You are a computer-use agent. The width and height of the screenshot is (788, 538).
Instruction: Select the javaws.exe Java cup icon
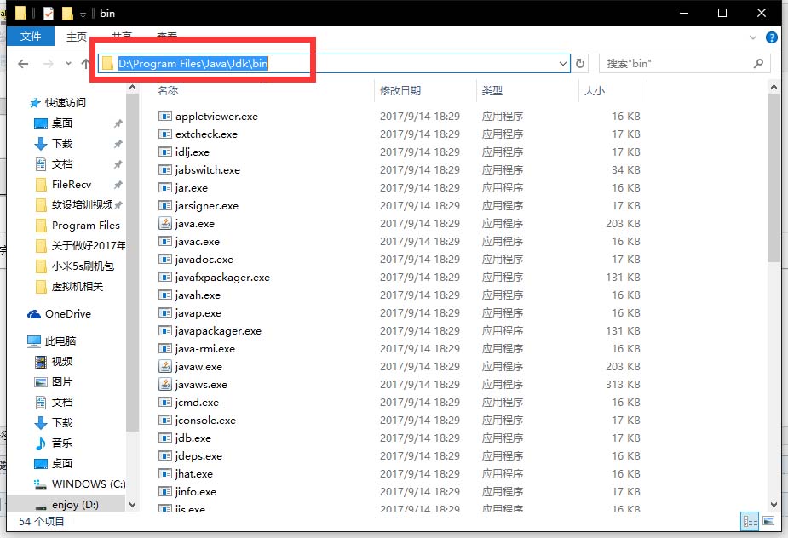click(x=164, y=384)
